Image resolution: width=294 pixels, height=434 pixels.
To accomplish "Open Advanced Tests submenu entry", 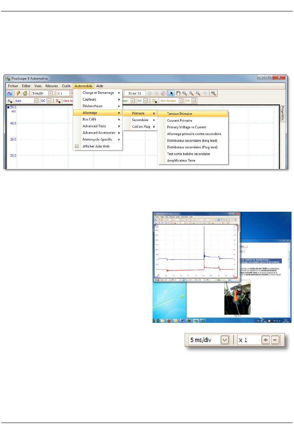I will tap(97, 126).
